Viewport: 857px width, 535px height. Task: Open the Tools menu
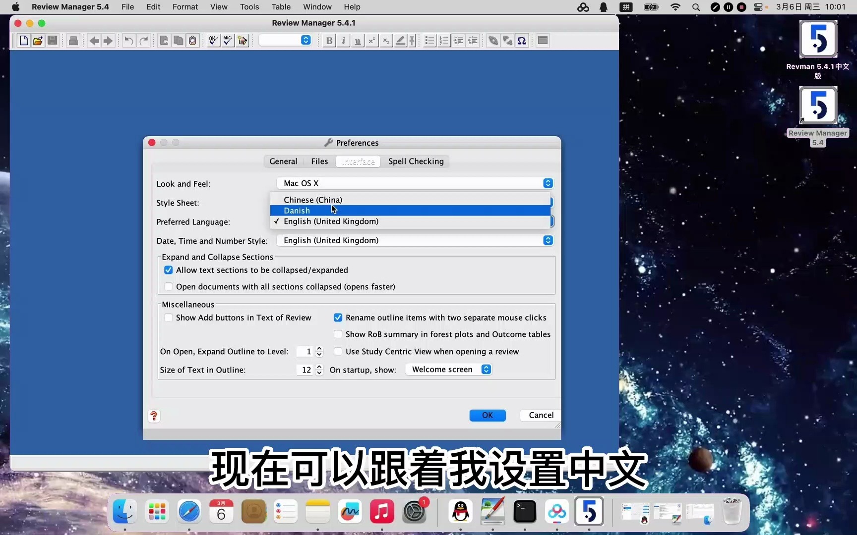(x=249, y=7)
